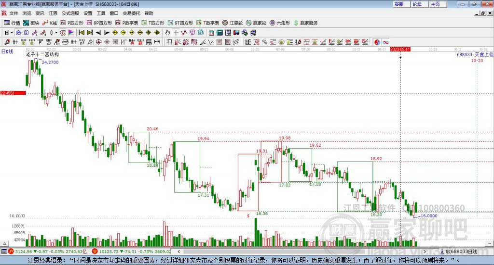Click the Gann fan lines icon
This screenshot has height=265, width=494.
pos(177,42)
